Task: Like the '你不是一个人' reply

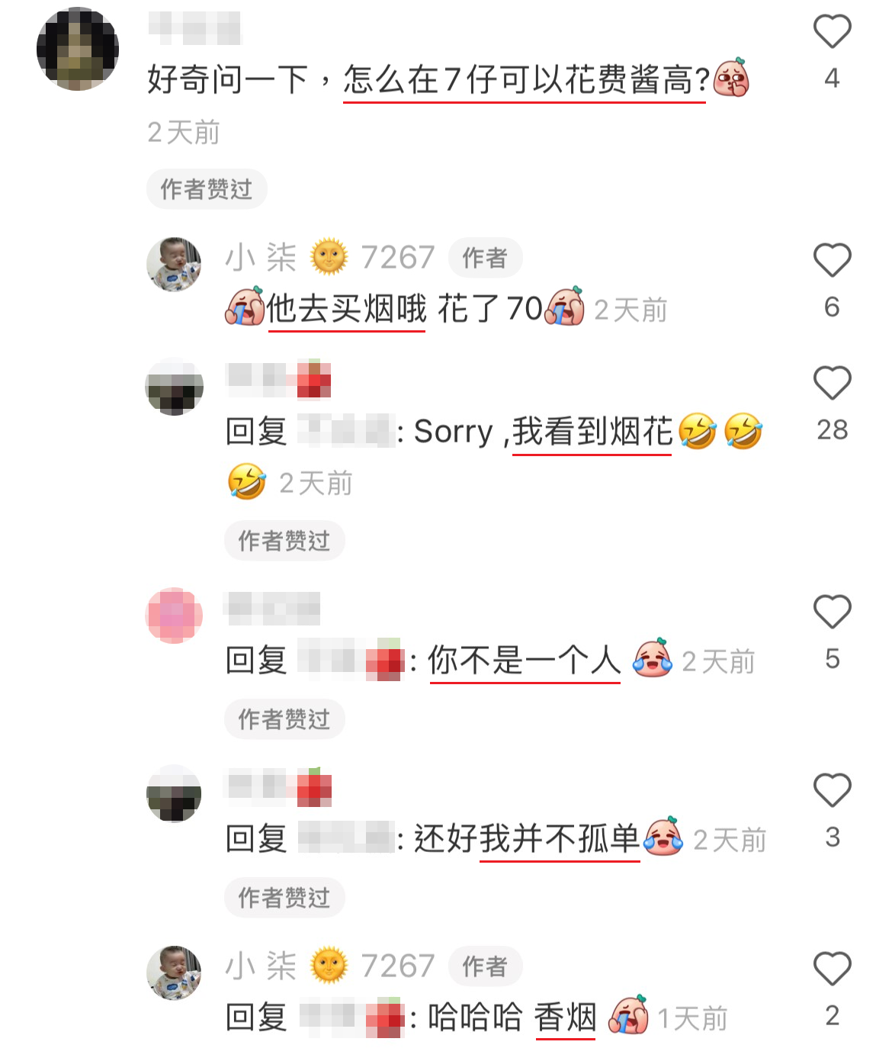Action: (x=832, y=612)
